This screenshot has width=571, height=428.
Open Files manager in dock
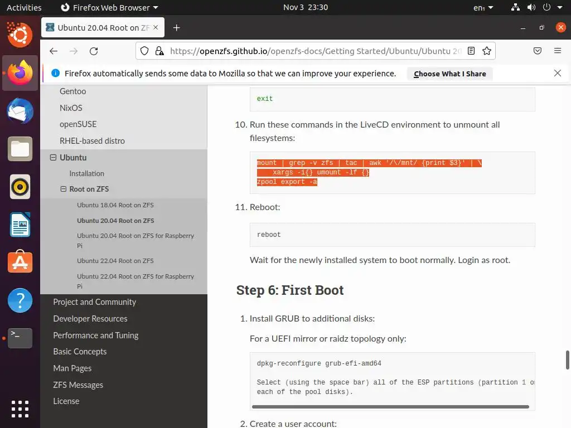(x=20, y=149)
